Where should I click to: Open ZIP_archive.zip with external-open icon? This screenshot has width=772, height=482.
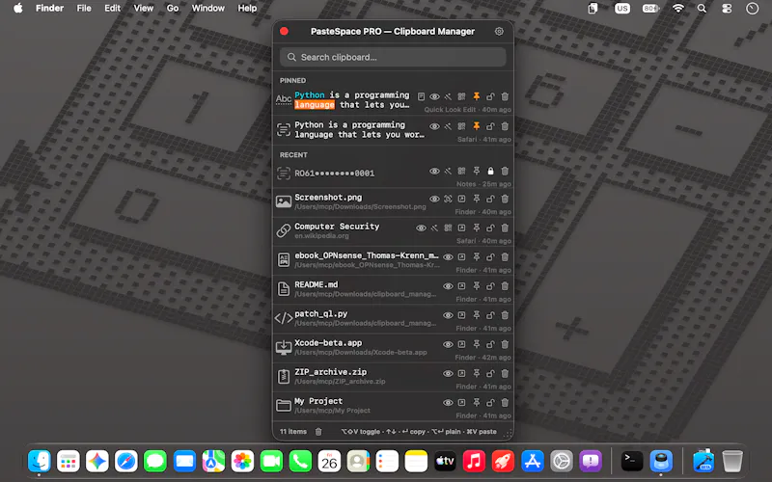(461, 373)
